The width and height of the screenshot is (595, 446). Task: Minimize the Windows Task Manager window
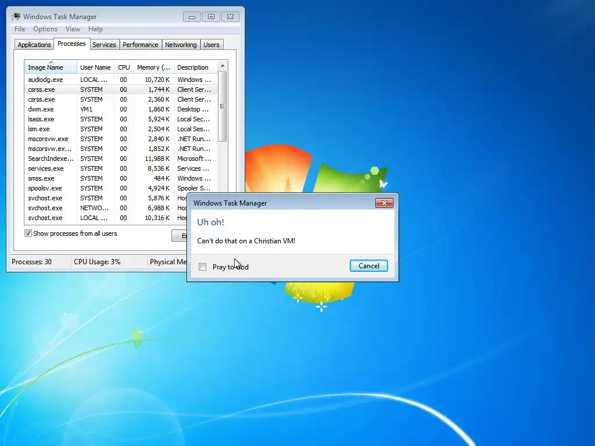tap(192, 17)
